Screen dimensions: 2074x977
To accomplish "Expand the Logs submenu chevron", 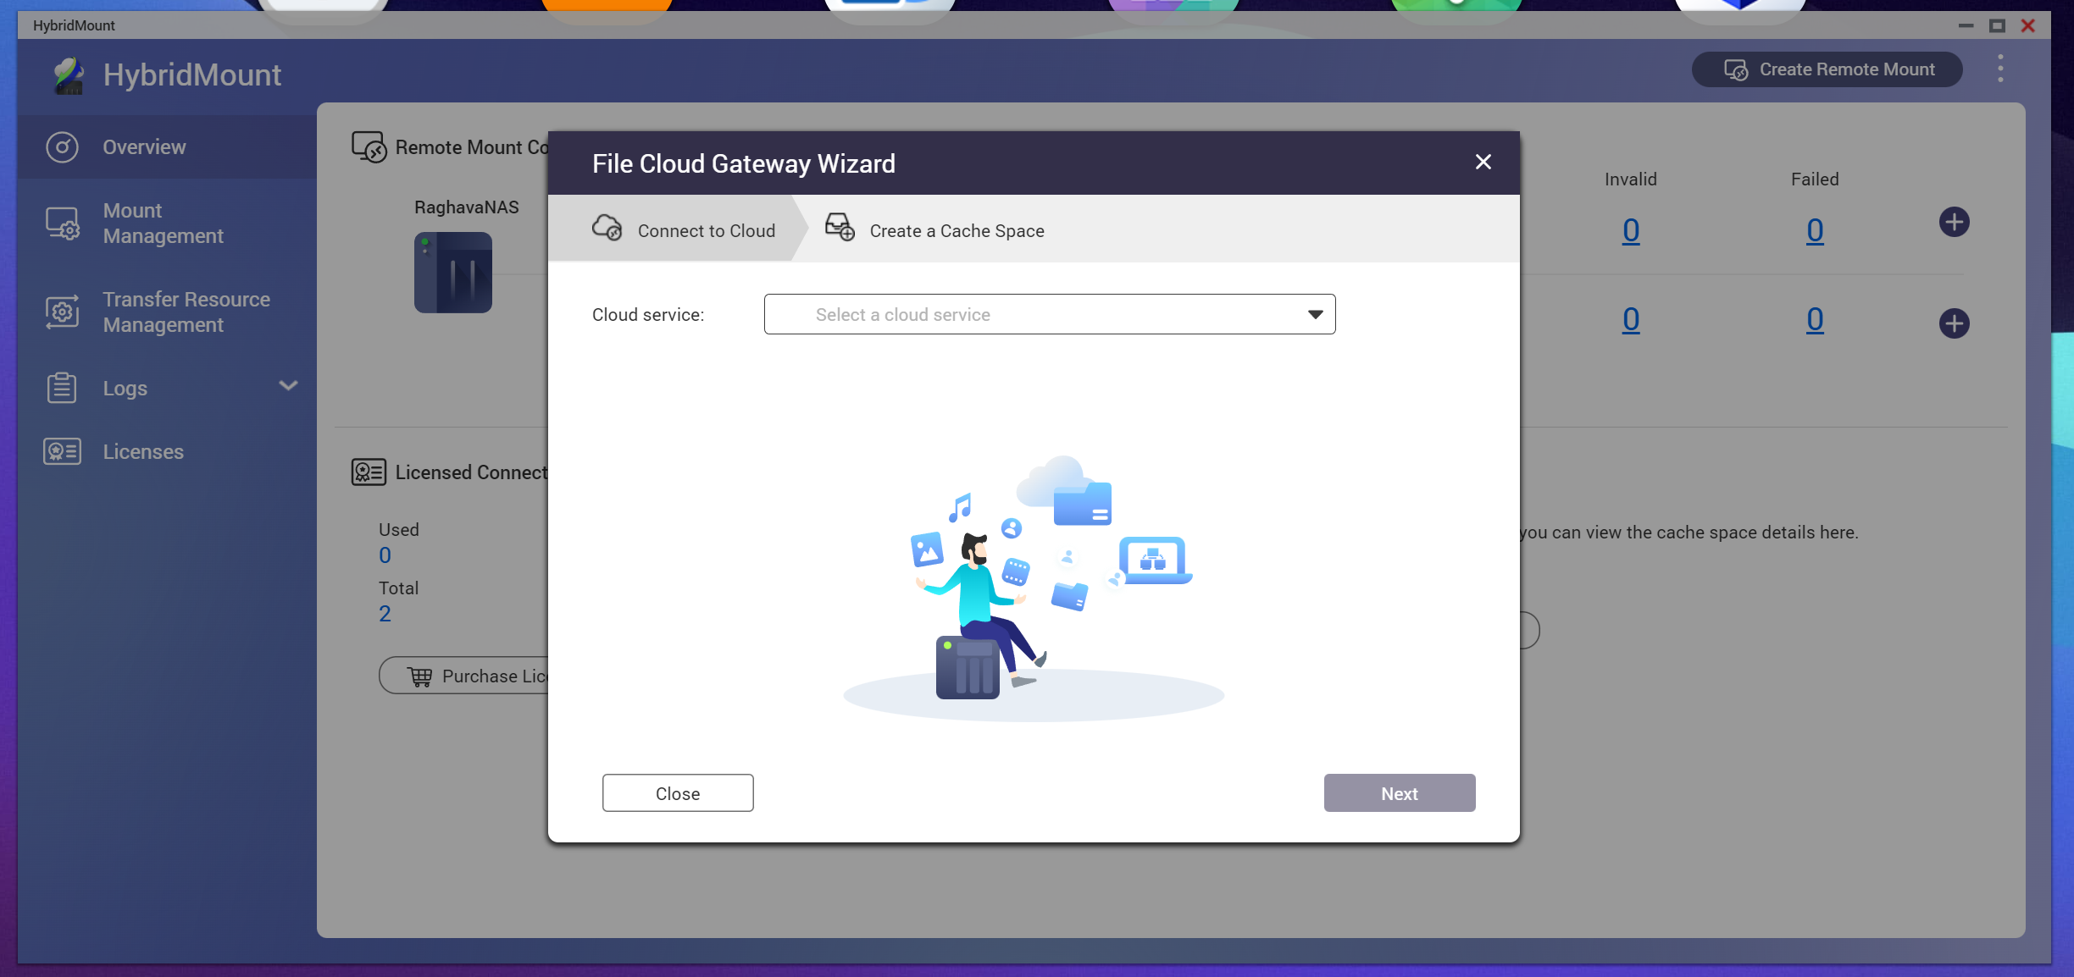I will click(288, 386).
